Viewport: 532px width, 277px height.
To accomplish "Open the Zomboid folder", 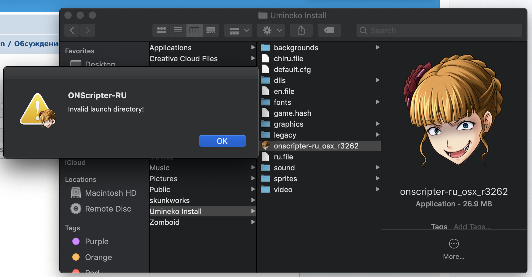I will tap(203, 222).
